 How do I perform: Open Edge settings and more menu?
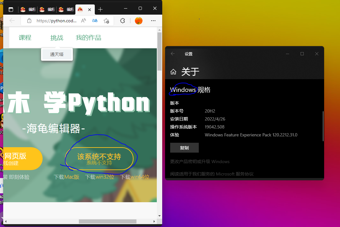(153, 21)
